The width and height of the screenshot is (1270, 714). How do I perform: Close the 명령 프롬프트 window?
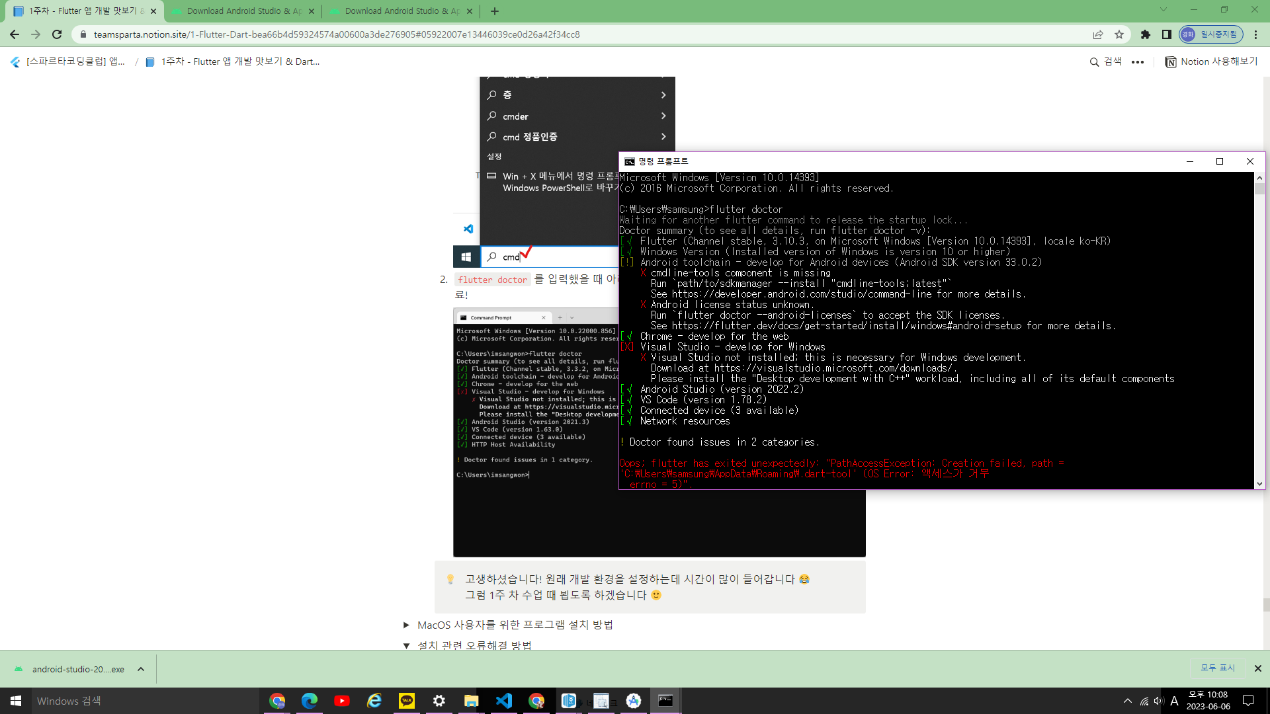tap(1250, 161)
